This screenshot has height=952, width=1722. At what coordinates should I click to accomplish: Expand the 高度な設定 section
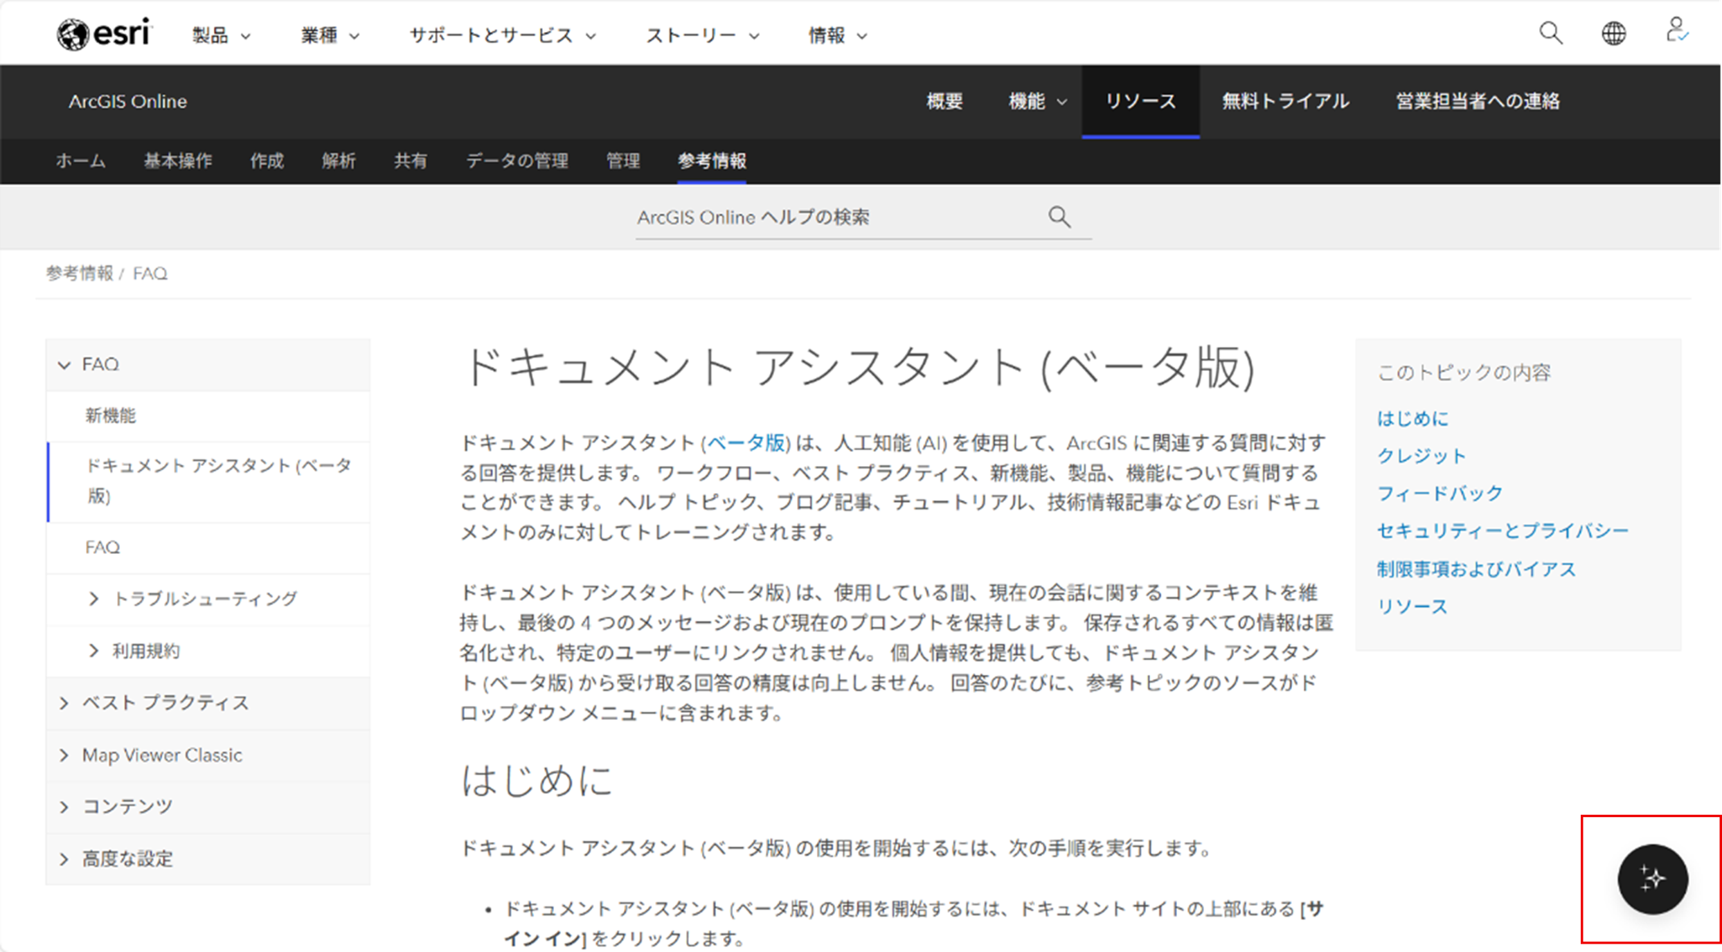click(64, 859)
